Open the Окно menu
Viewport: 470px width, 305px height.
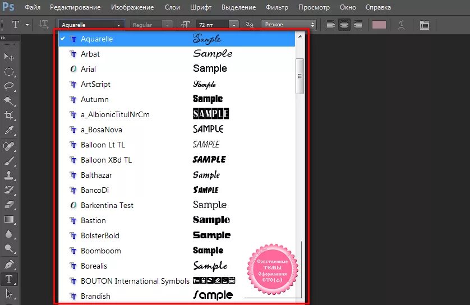[348, 7]
